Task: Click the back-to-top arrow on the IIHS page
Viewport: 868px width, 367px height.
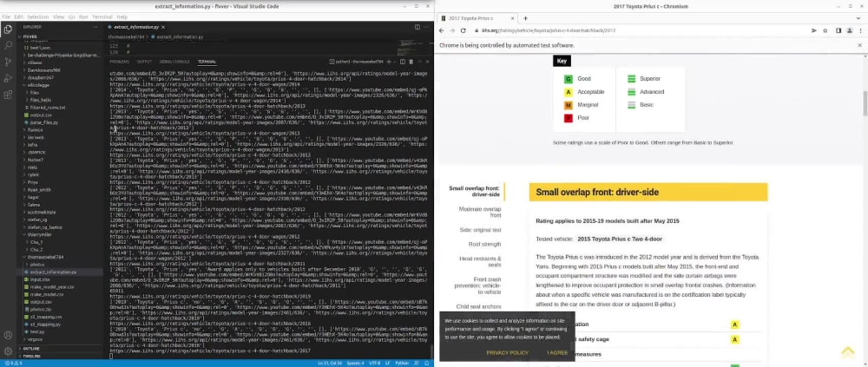Action: [847, 352]
